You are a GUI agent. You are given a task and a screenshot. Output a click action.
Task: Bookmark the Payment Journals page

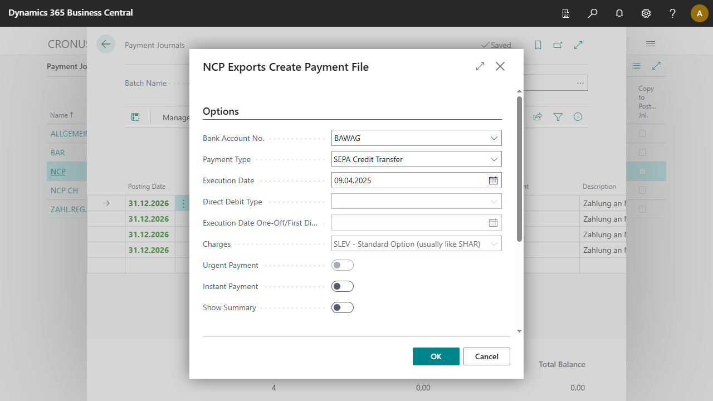pyautogui.click(x=538, y=45)
